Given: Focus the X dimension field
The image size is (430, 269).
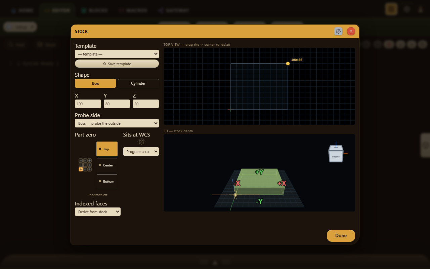Looking at the screenshot, I should [88, 104].
